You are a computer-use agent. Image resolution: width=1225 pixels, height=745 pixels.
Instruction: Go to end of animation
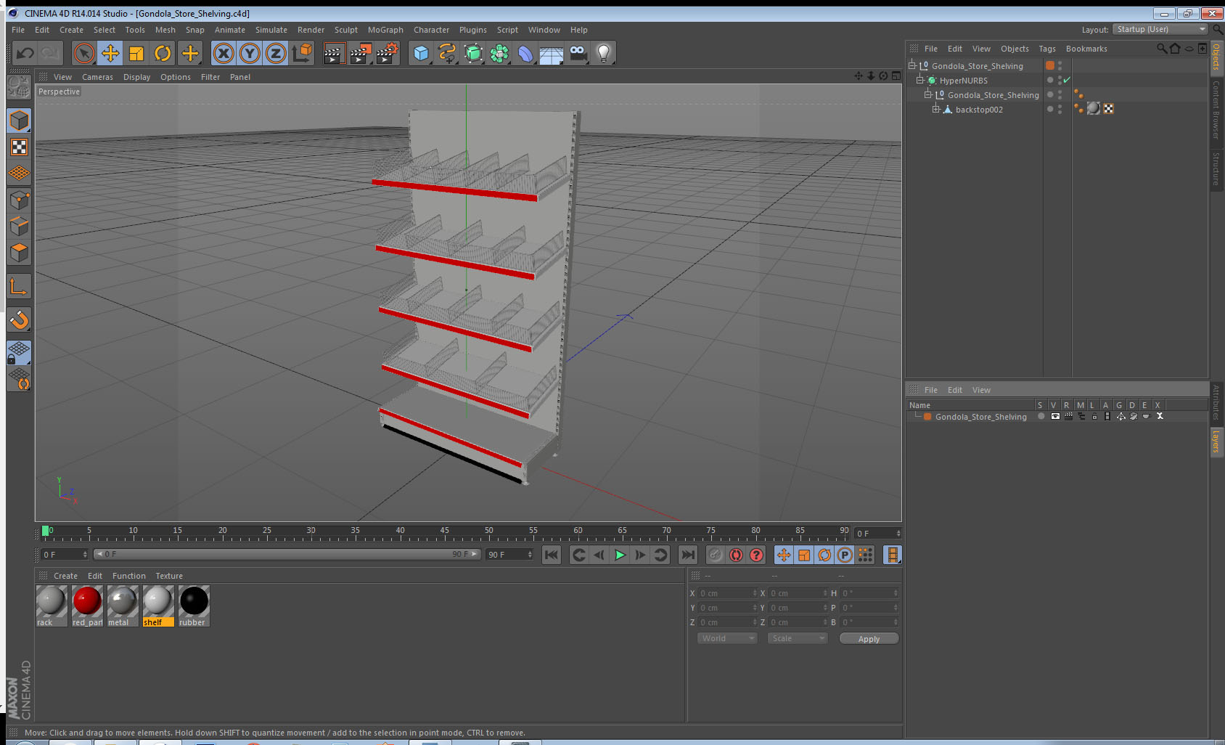[687, 555]
